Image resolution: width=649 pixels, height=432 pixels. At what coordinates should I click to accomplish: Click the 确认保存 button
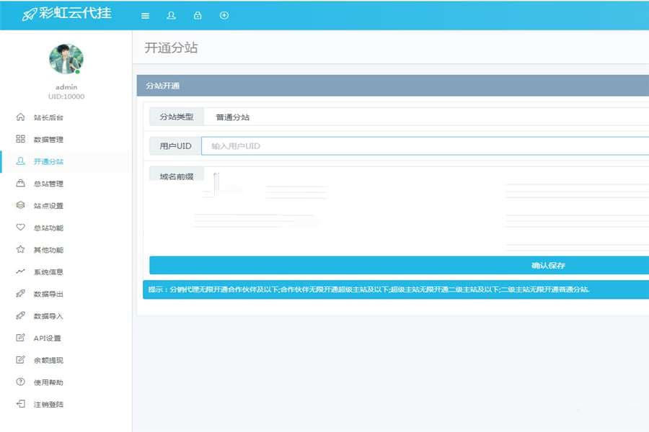pyautogui.click(x=399, y=265)
